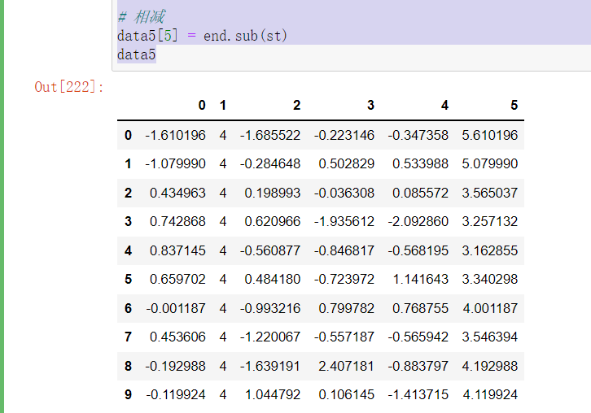
Task: Select cell value 3.162855
Action: pyautogui.click(x=490, y=250)
